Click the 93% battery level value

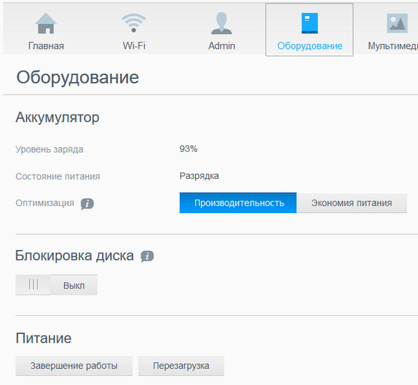188,149
